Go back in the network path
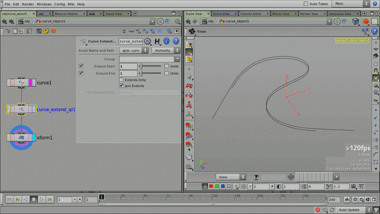 [4, 21]
